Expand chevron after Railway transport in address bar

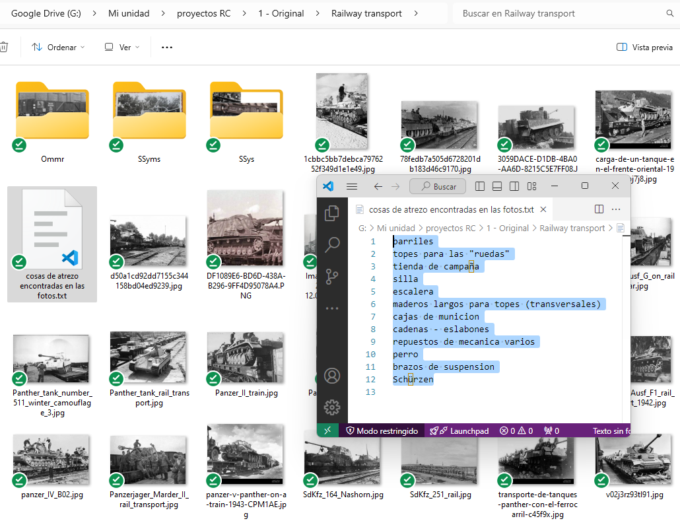415,13
